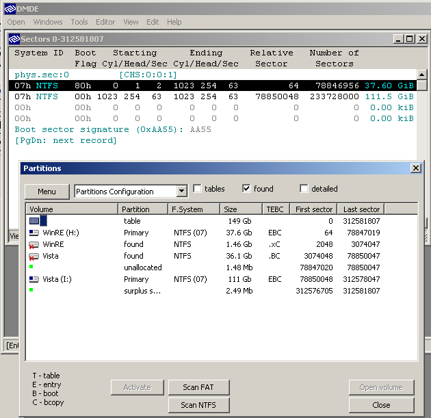Image resolution: width=431 pixels, height=418 pixels.
Task: Sort by the Partition column header
Action: coord(143,209)
